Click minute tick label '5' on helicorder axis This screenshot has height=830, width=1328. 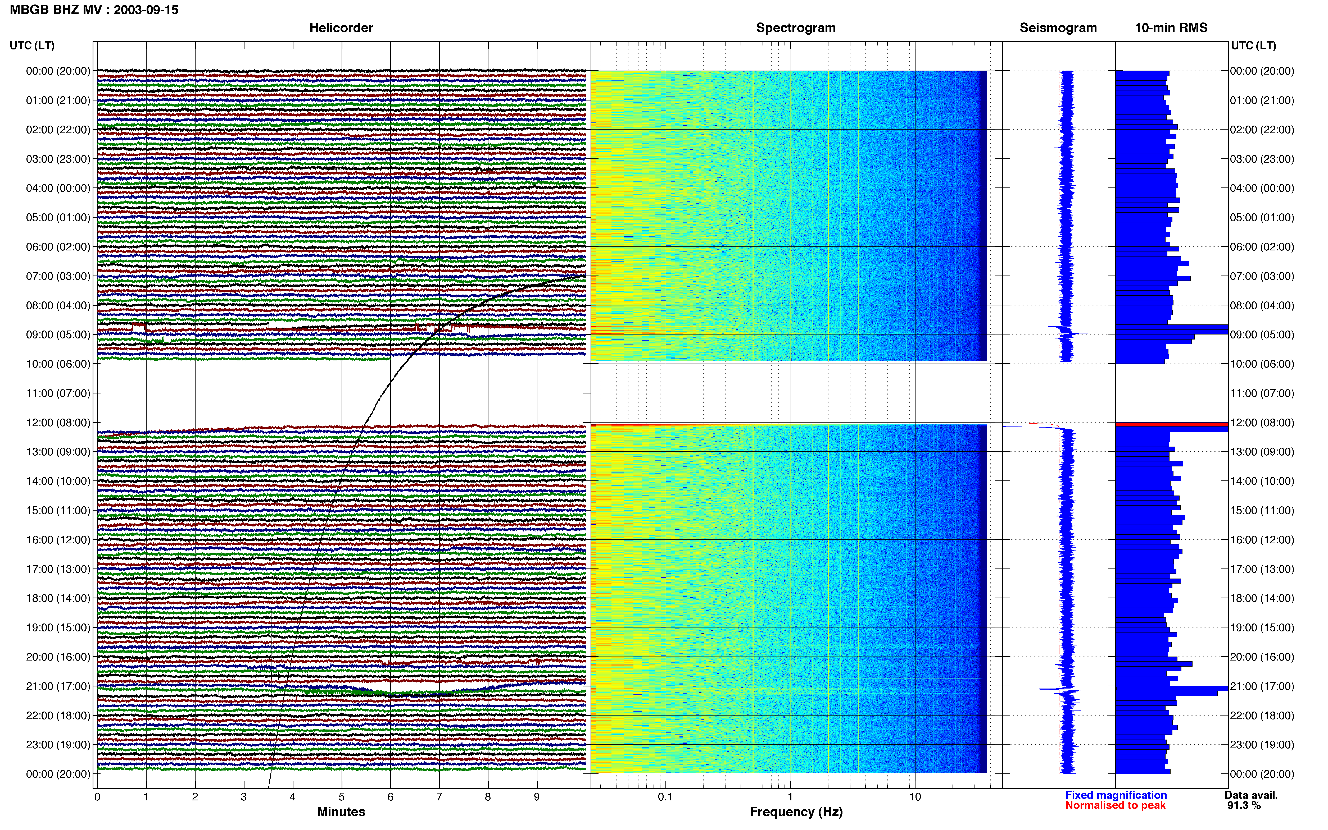coord(342,797)
